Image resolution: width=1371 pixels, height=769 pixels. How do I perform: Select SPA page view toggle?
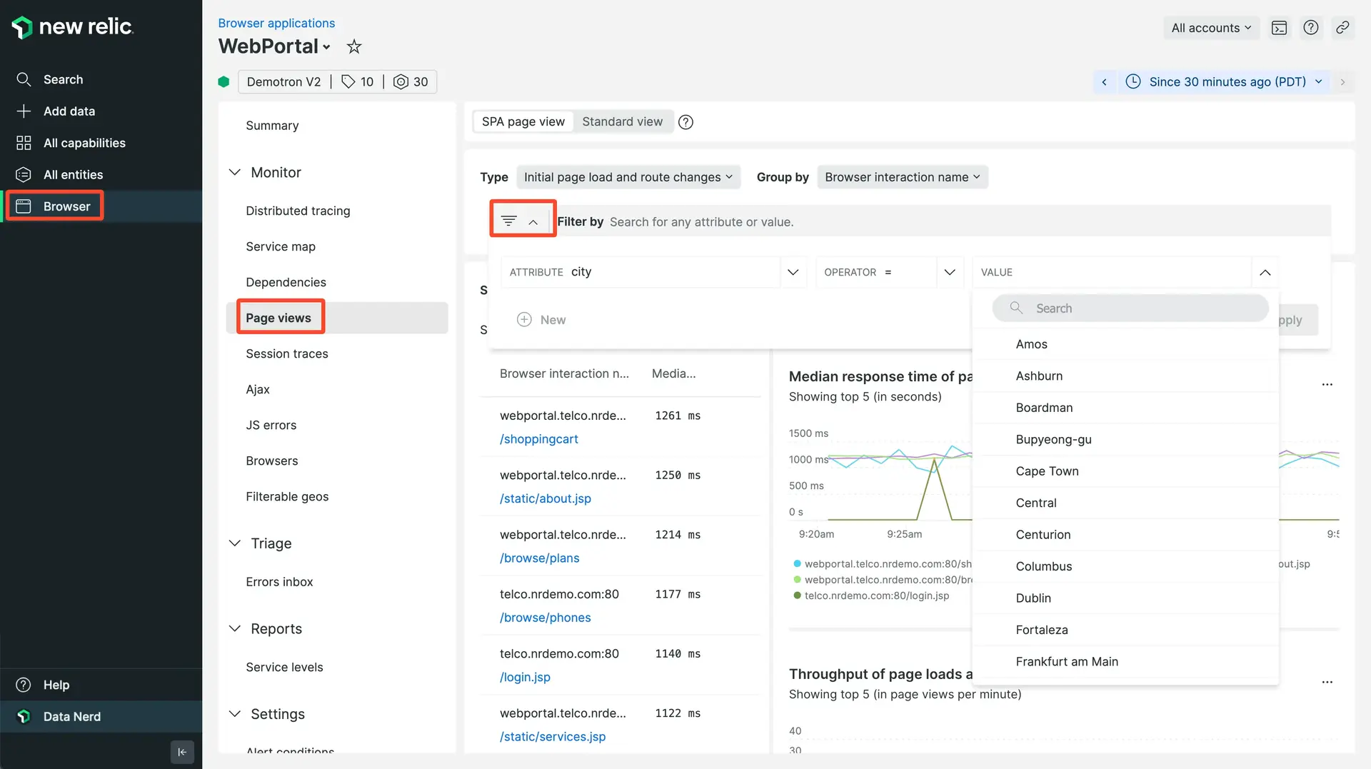[523, 122]
